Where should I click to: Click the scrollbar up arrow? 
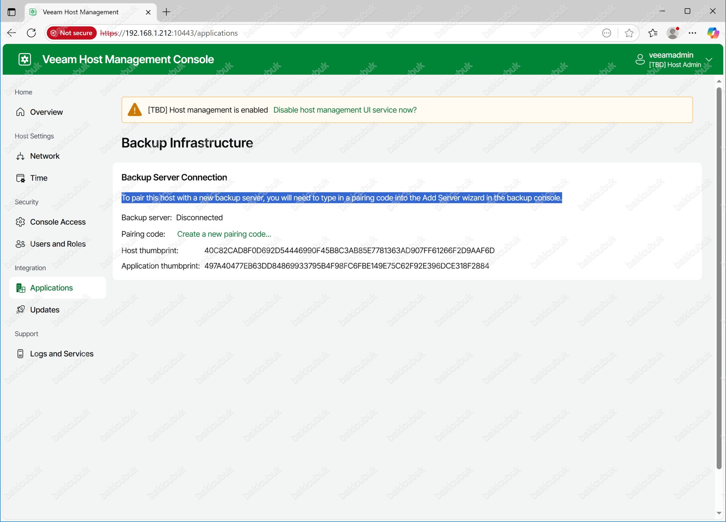[x=719, y=81]
